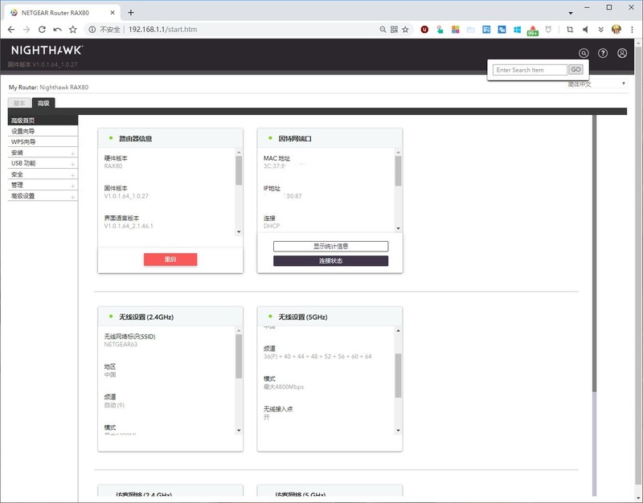This screenshot has width=643, height=503.
Task: Switch to the 基本 tab
Action: (x=19, y=103)
